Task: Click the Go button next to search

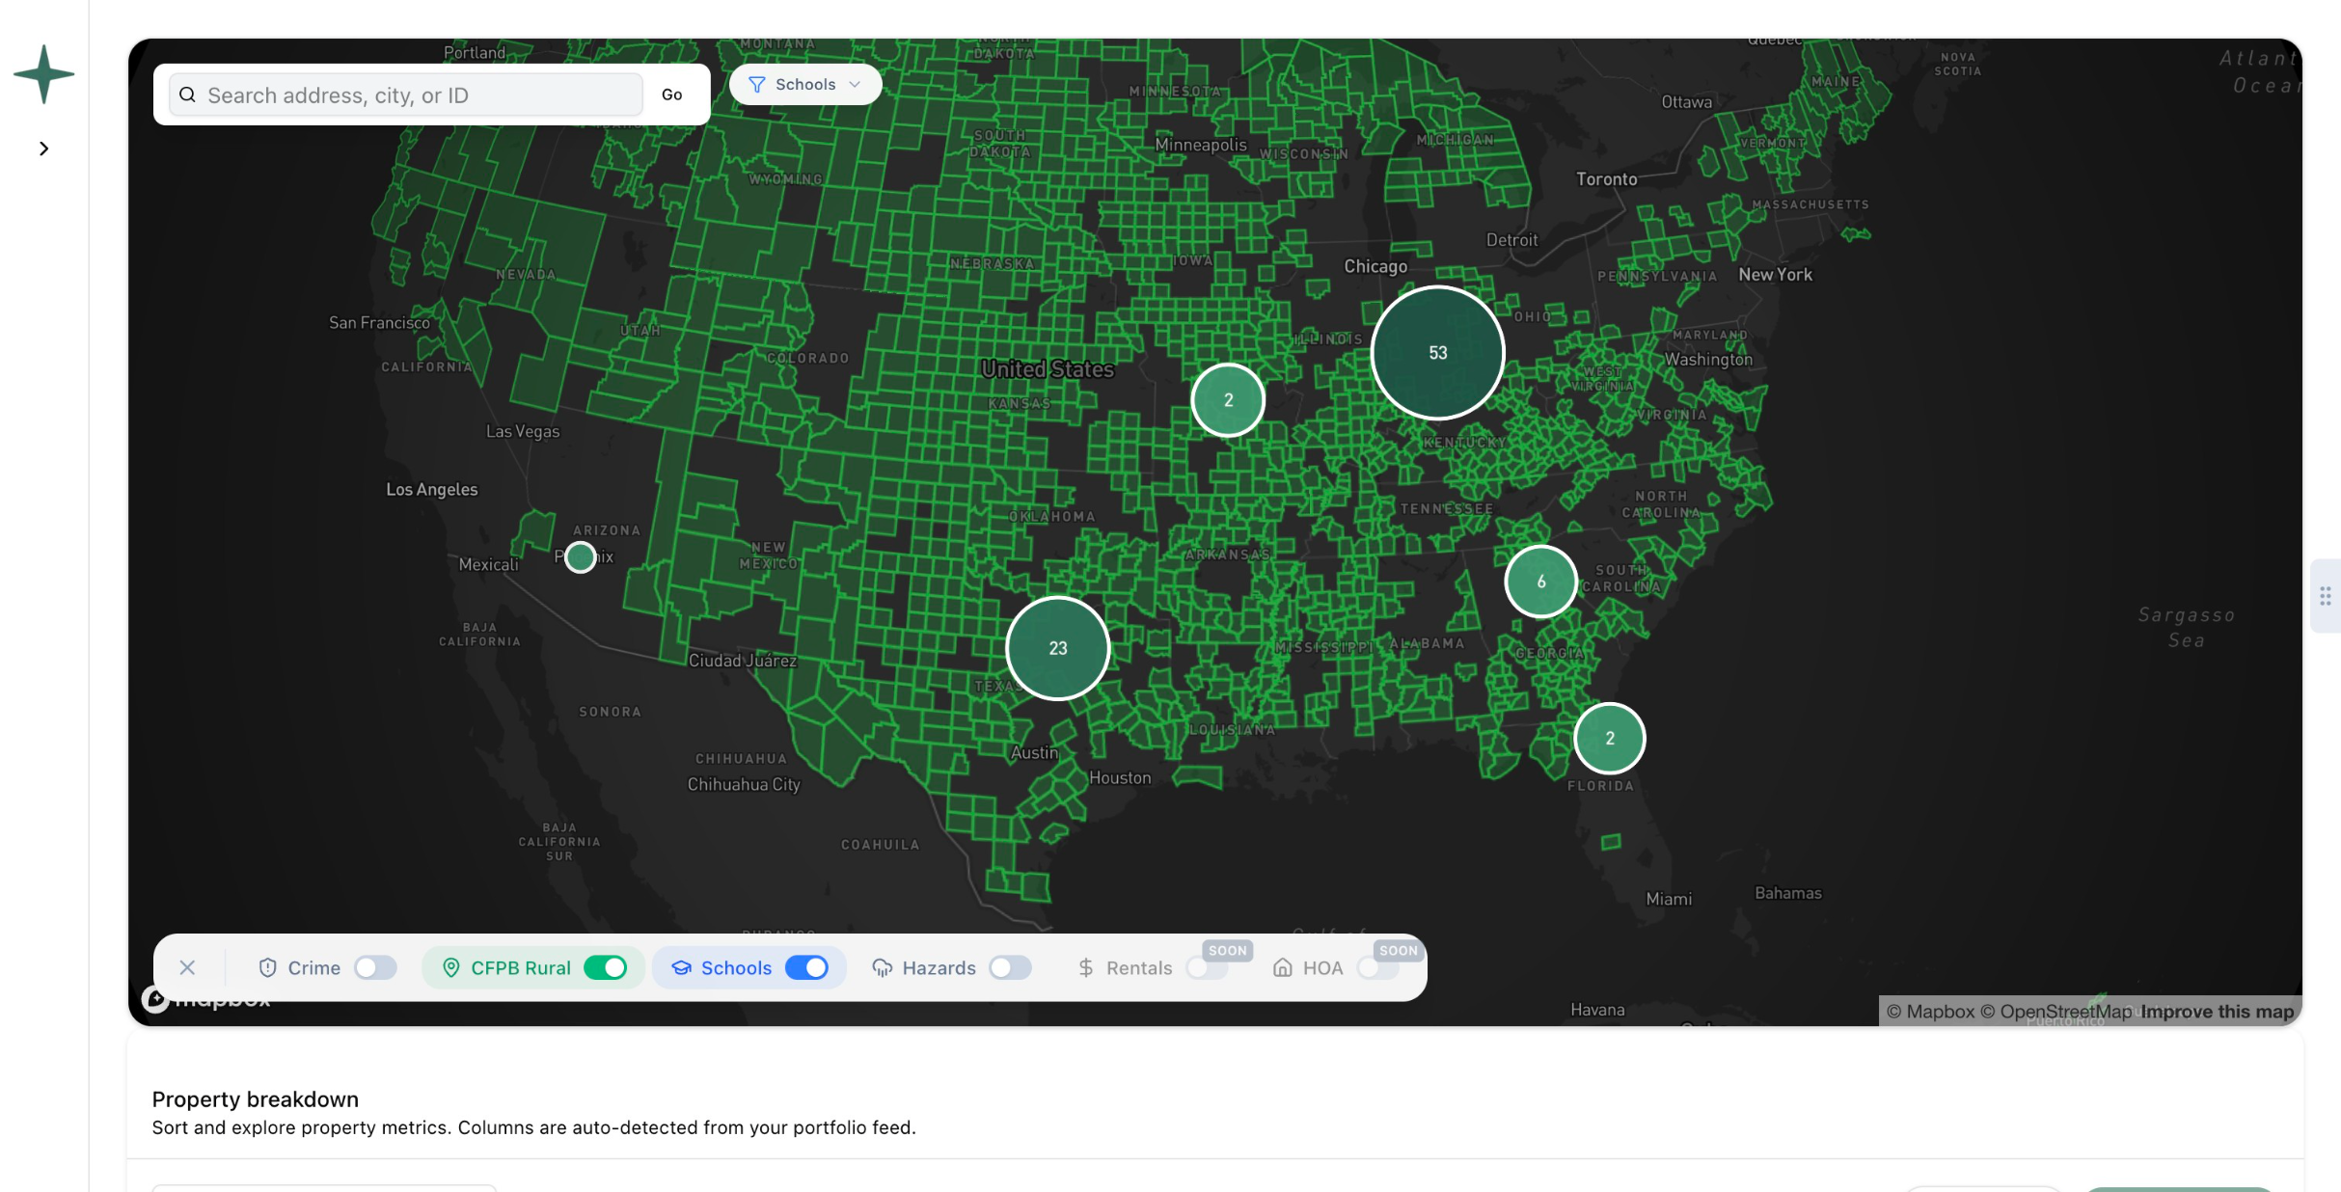Action: coord(672,94)
